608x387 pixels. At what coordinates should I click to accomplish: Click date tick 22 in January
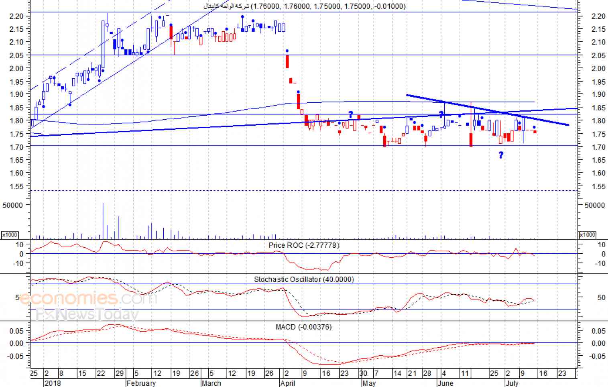pyautogui.click(x=101, y=373)
